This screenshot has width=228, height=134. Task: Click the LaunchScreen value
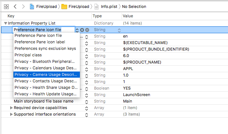pos(137,95)
